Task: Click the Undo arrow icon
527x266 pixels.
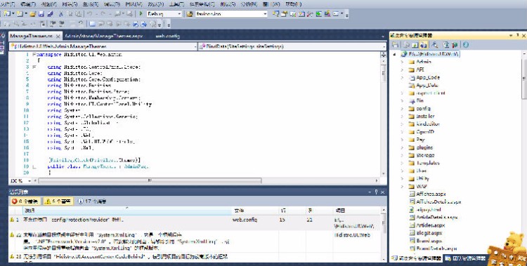Action: [90, 14]
